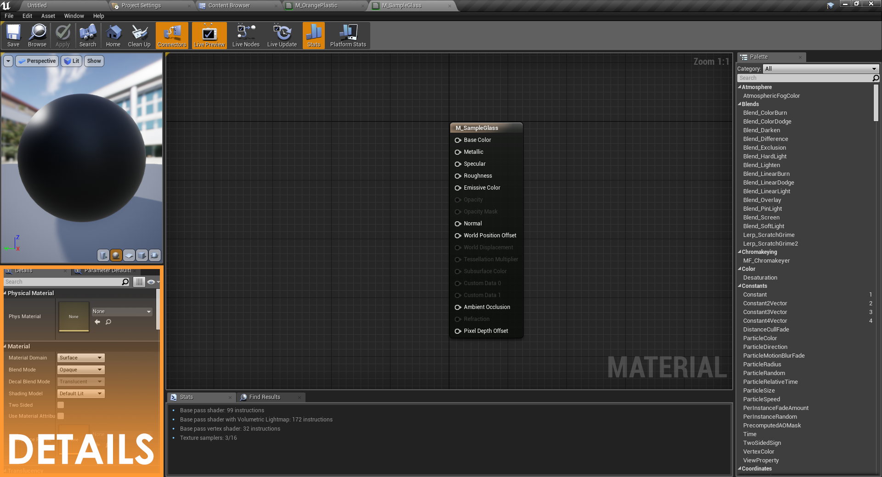
Task: Select sphere preview mesh icon in viewport
Action: [x=116, y=255]
